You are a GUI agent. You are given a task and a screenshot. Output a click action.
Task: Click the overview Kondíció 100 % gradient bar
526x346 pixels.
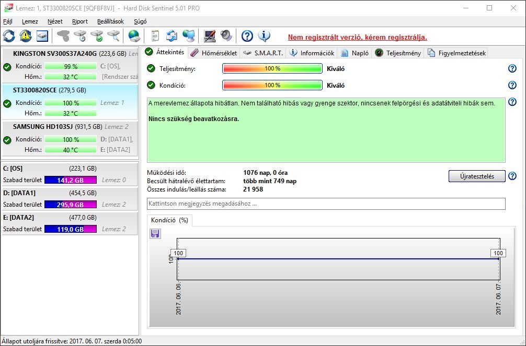tap(272, 85)
